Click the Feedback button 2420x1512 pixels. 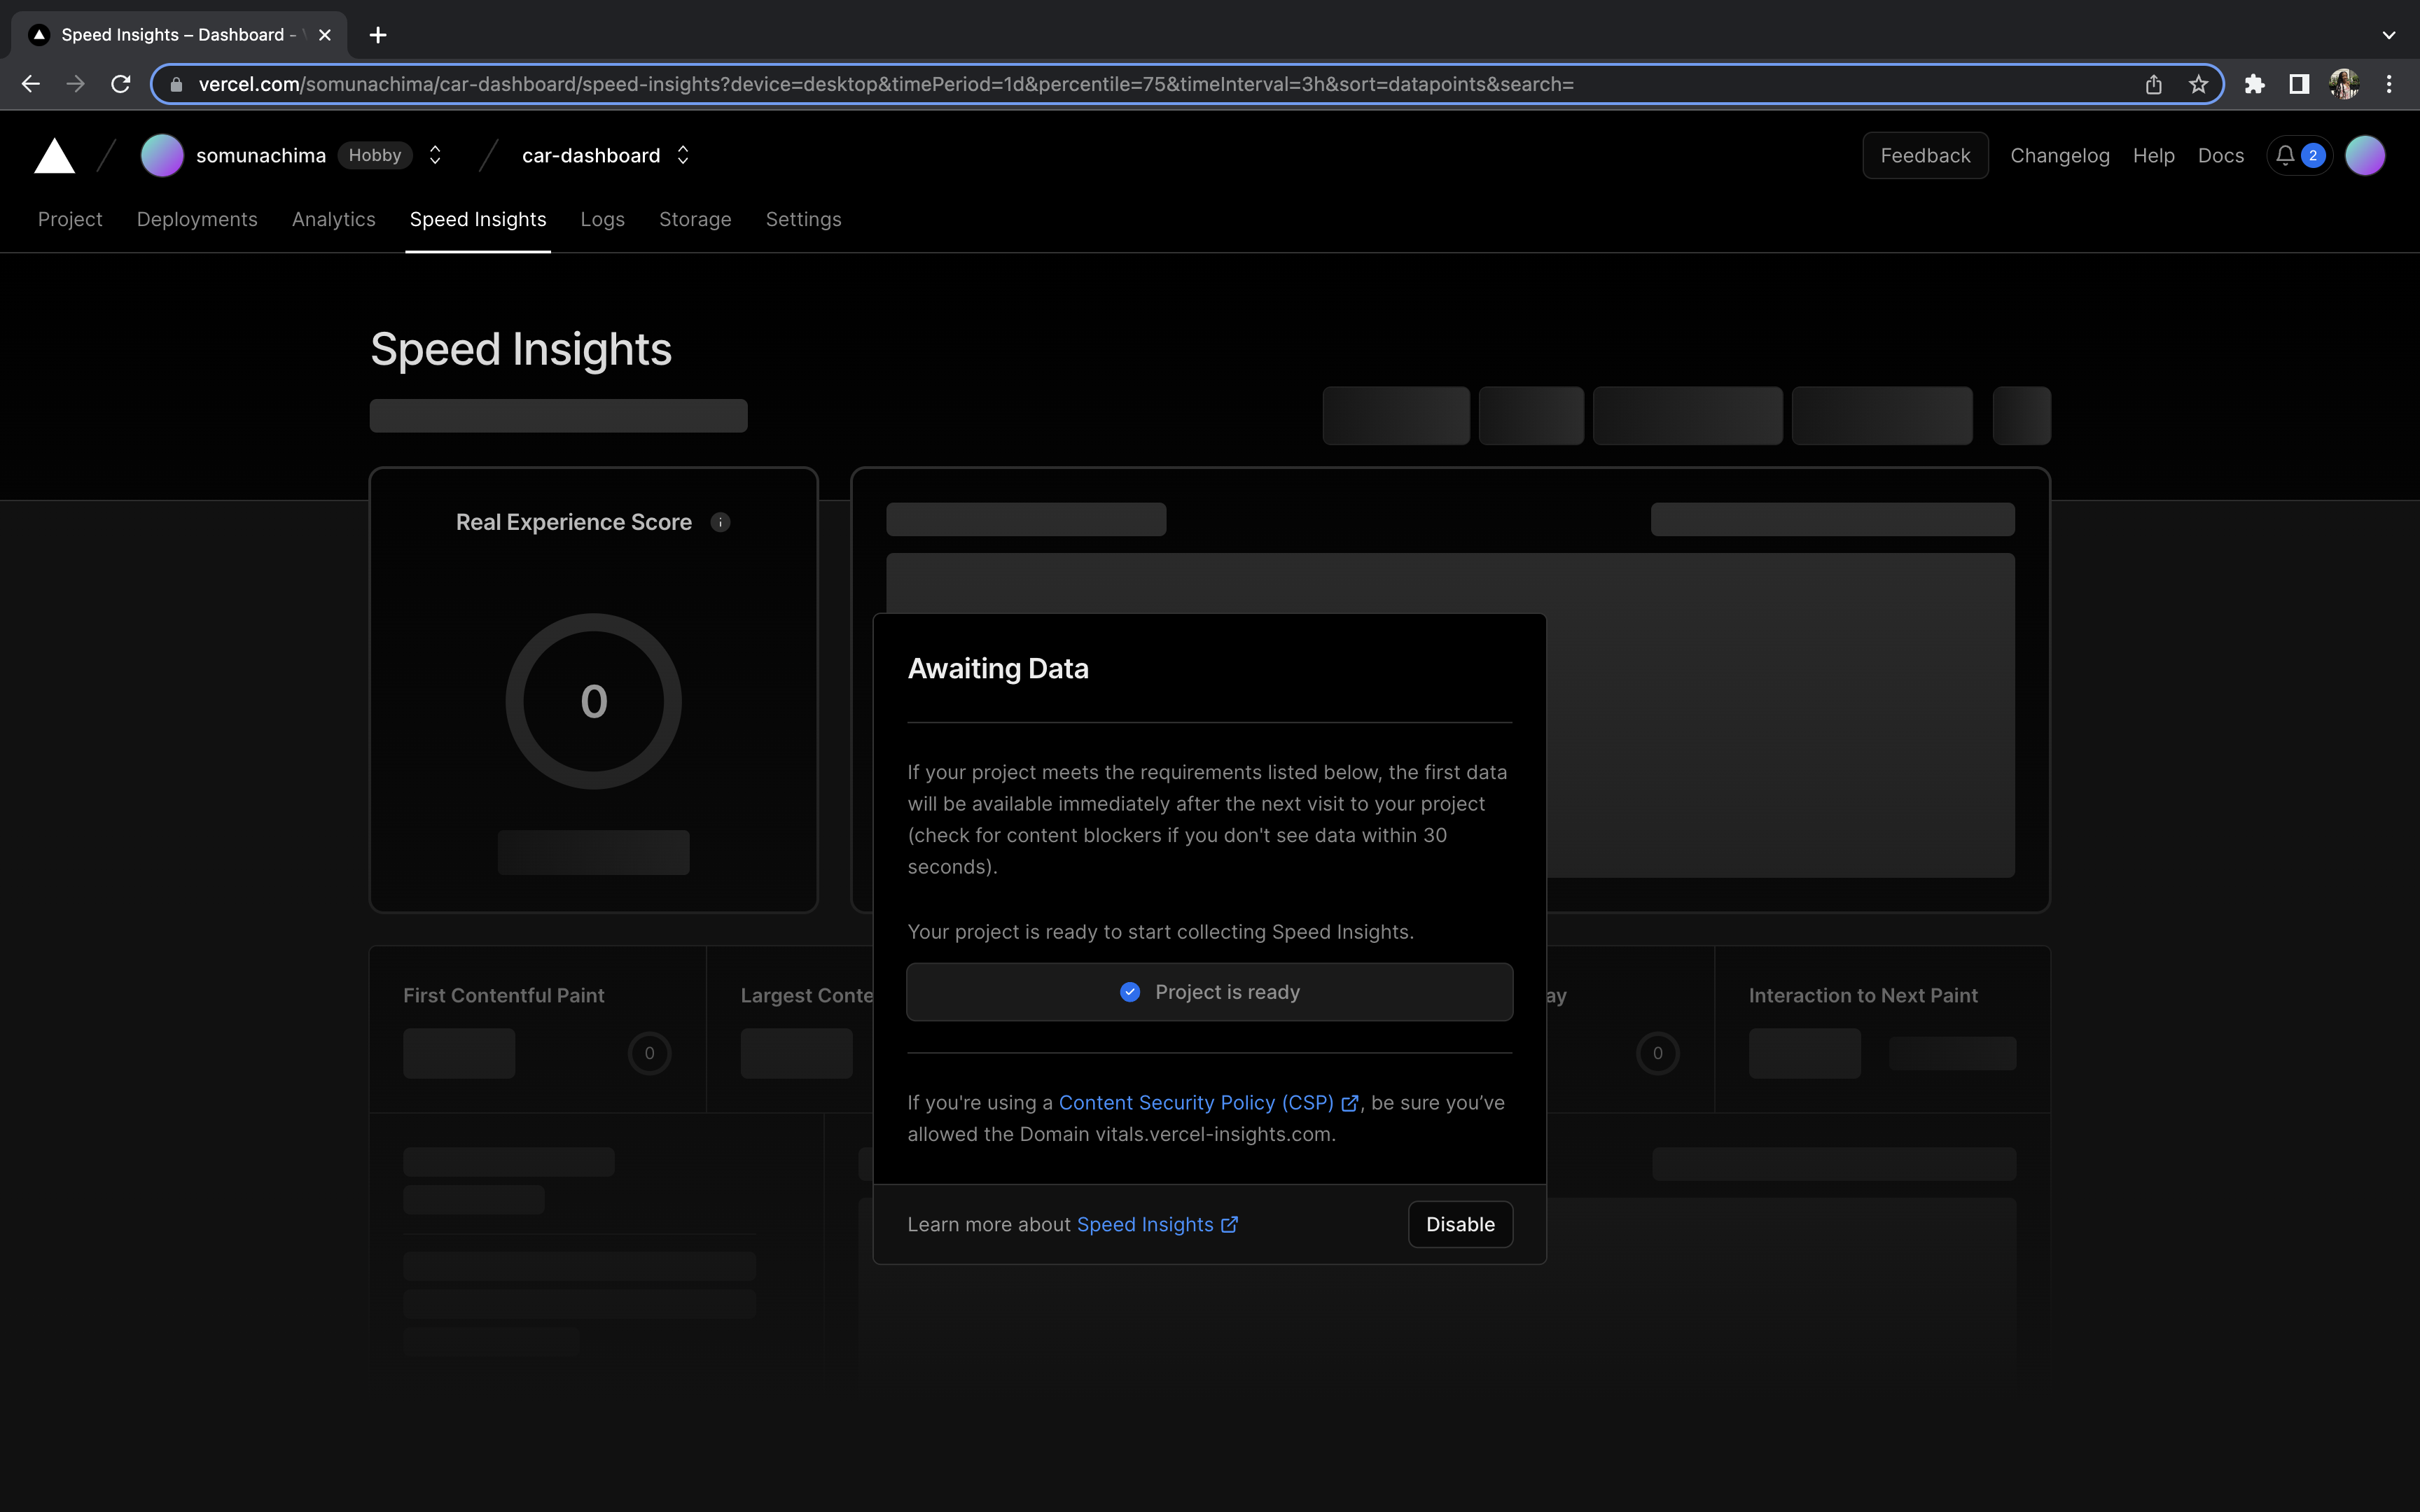[x=1924, y=155]
